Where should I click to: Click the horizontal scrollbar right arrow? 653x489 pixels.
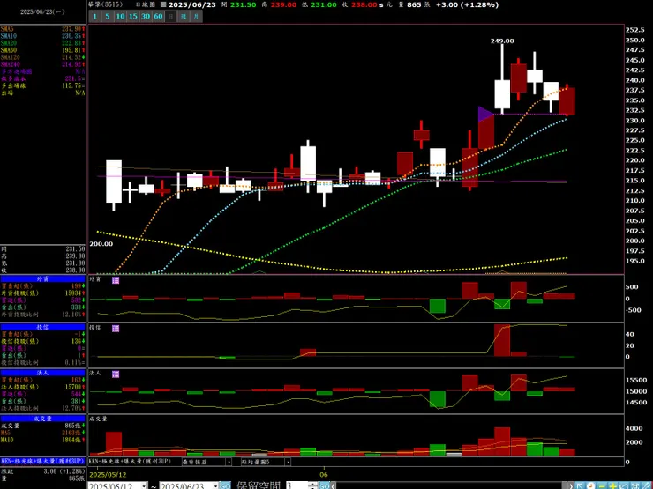pos(571,485)
